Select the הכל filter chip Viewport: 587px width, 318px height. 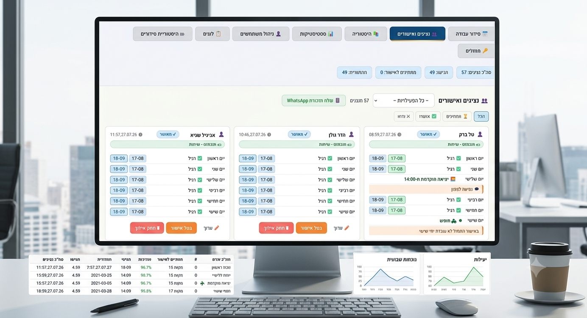pos(481,116)
